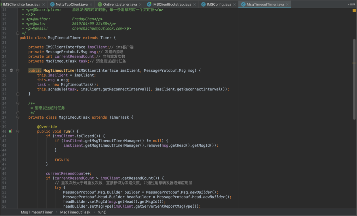Click run() in the breadcrumb bar
This screenshot has height=216, width=357.
(102, 212)
